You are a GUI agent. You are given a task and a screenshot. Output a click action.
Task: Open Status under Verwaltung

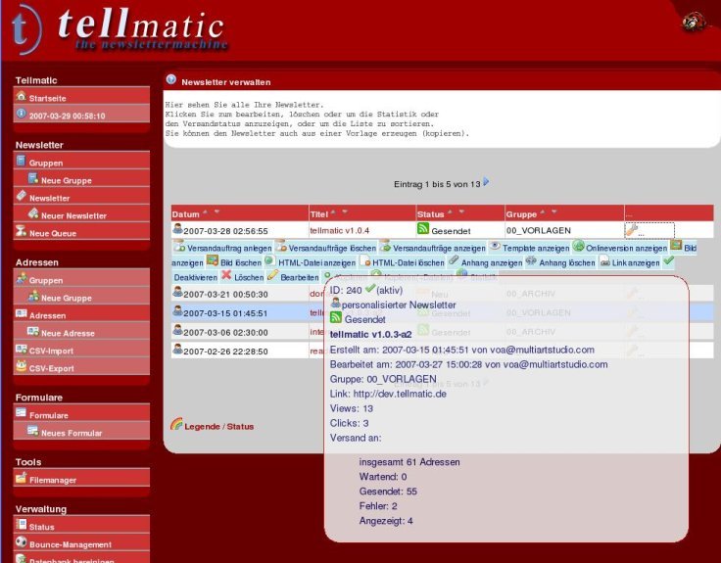tap(41, 527)
